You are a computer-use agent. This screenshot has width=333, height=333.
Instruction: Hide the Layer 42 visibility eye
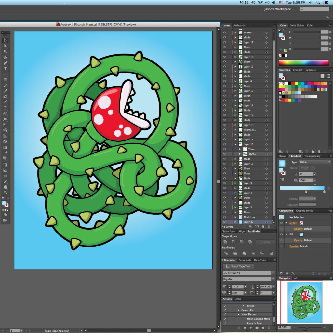(x=224, y=222)
